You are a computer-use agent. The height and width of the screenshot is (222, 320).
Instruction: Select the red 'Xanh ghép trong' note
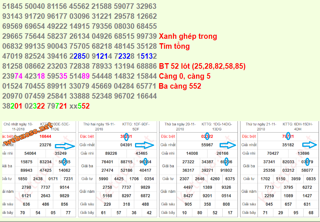(x=188, y=37)
